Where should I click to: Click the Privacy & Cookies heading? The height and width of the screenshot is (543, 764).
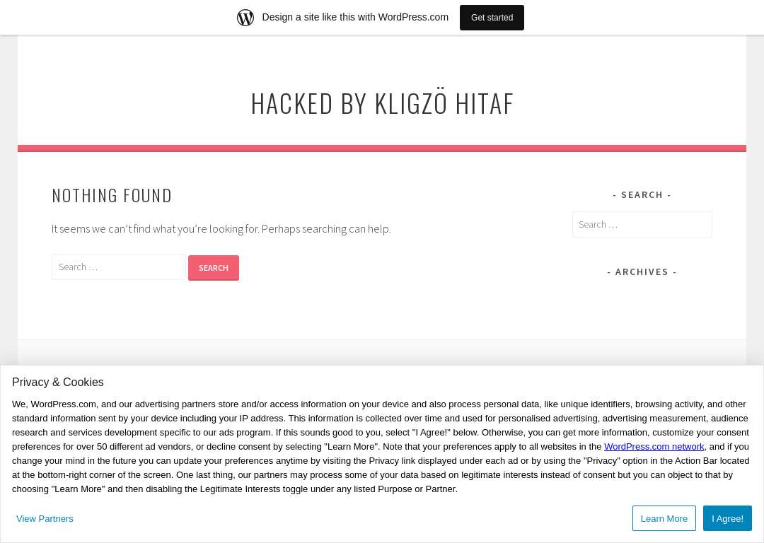click(x=58, y=383)
